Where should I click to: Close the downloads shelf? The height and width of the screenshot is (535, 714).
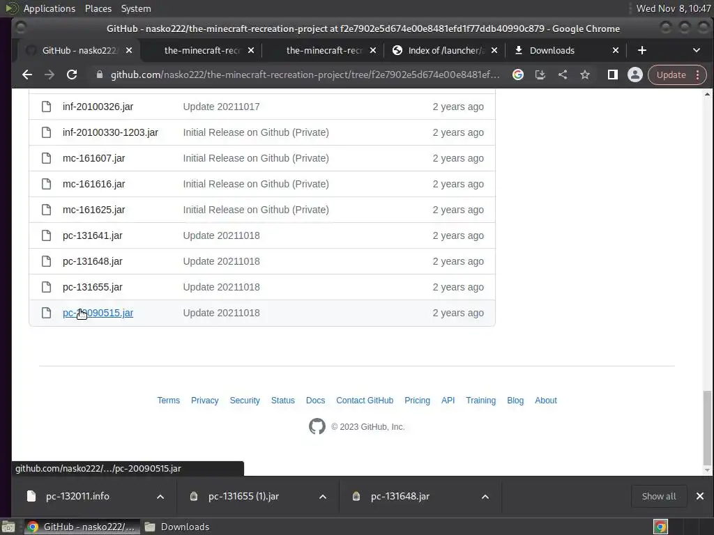pyautogui.click(x=700, y=496)
